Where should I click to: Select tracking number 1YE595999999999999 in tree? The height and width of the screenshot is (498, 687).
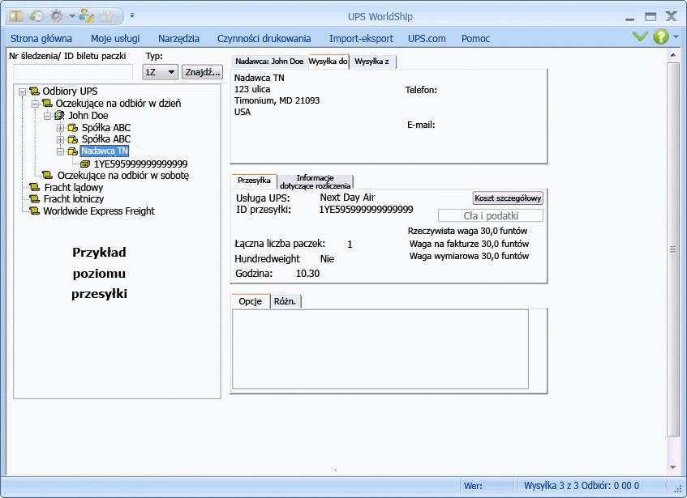140,164
